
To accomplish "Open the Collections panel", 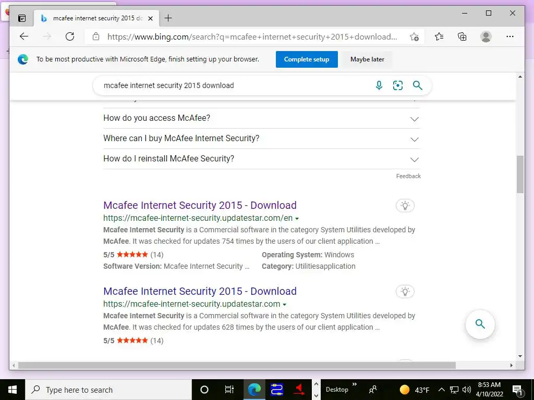I will 462,36.
